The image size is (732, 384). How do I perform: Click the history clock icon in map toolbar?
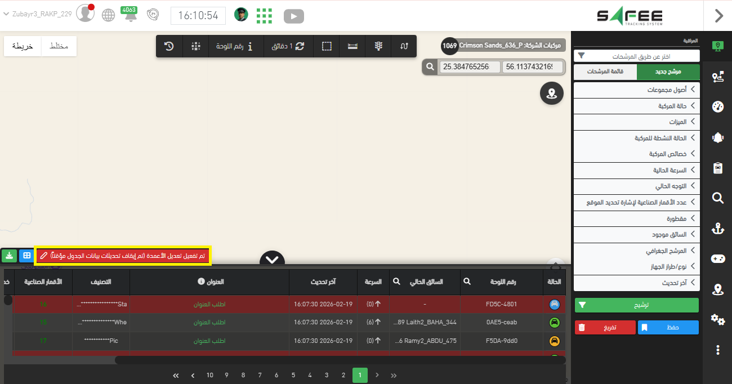click(x=169, y=46)
